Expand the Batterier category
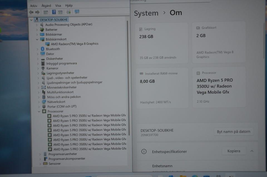 (x=37, y=30)
